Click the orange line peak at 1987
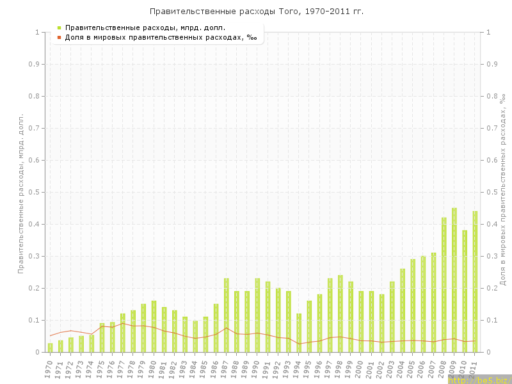Image resolution: width=512 pixels, height=384 pixels. [227, 328]
